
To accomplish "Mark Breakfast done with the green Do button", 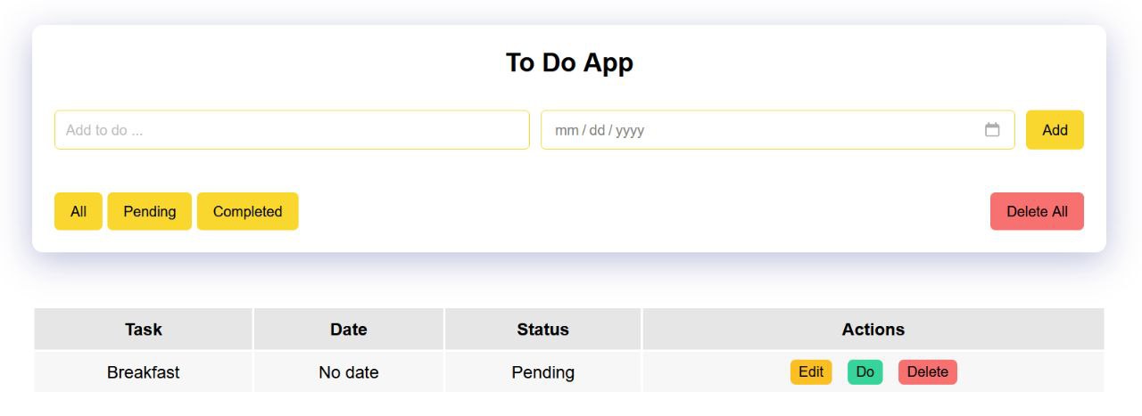I will pyautogui.click(x=865, y=372).
